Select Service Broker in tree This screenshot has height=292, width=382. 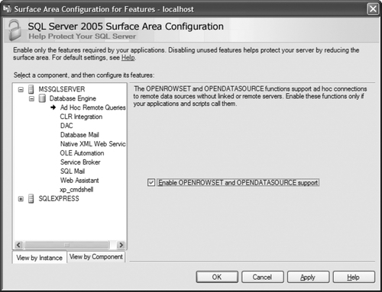coord(80,162)
